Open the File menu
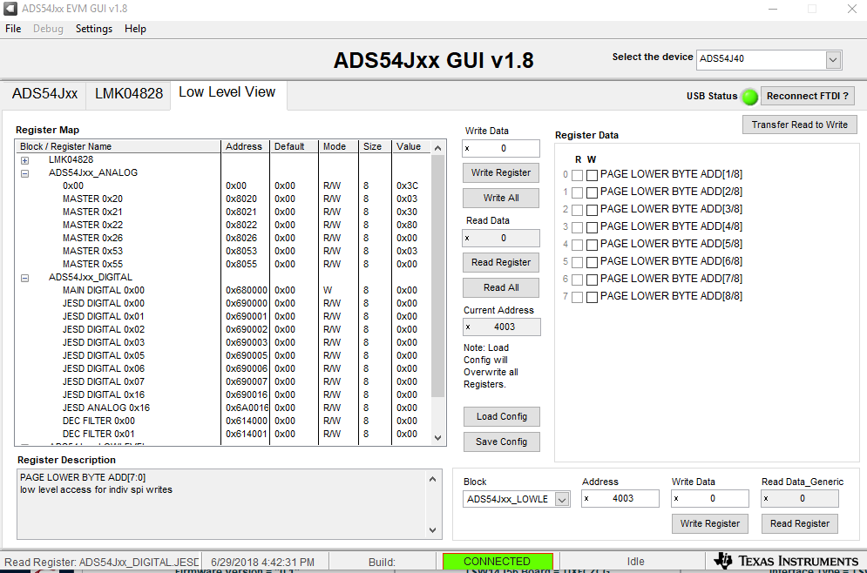 [13, 29]
